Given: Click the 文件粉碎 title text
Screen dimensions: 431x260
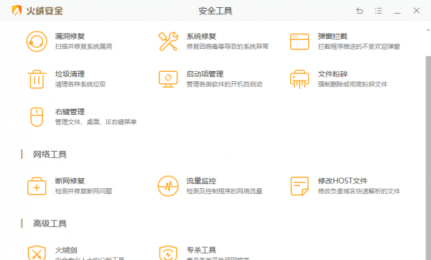Looking at the screenshot, I should click(333, 74).
